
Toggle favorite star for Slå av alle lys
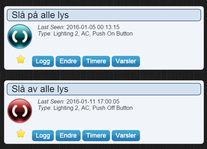[x=21, y=133]
